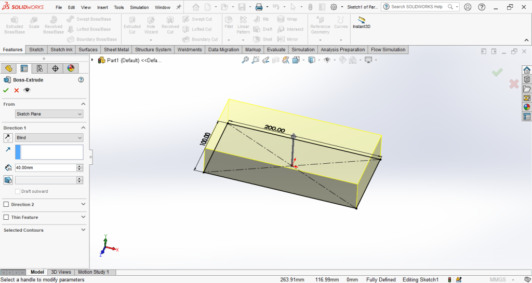Click the 40.00mm depth input field

pyautogui.click(x=45, y=168)
